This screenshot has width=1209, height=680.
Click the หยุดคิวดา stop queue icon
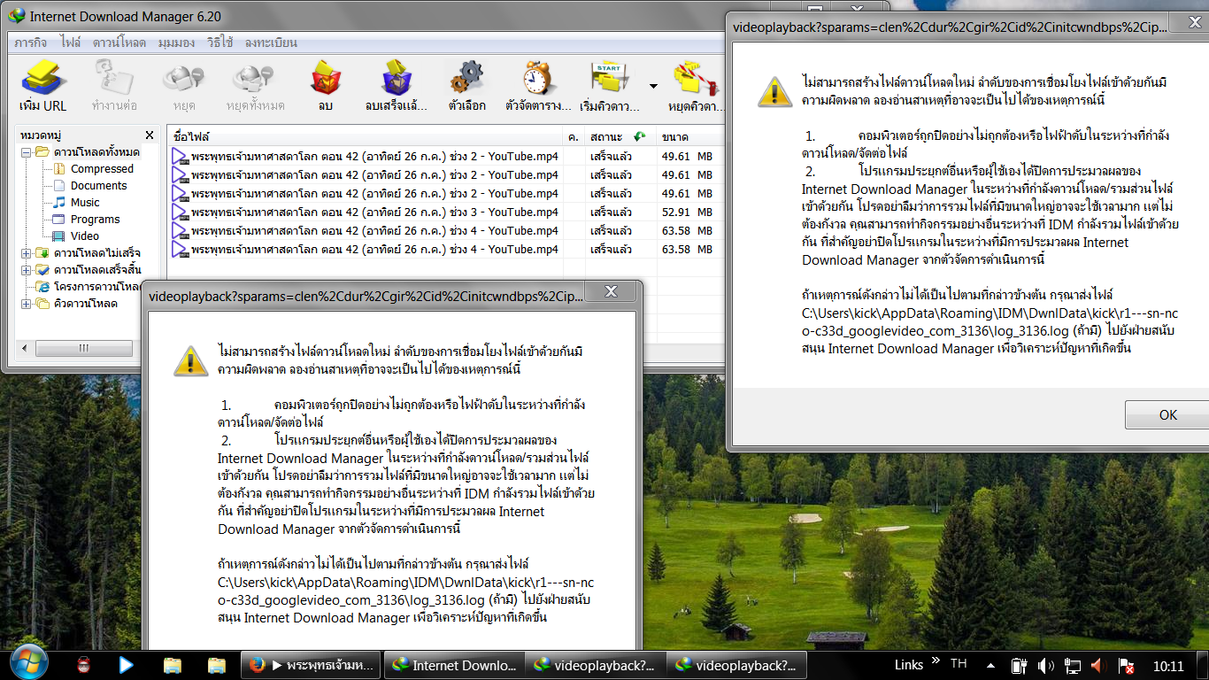tap(695, 86)
